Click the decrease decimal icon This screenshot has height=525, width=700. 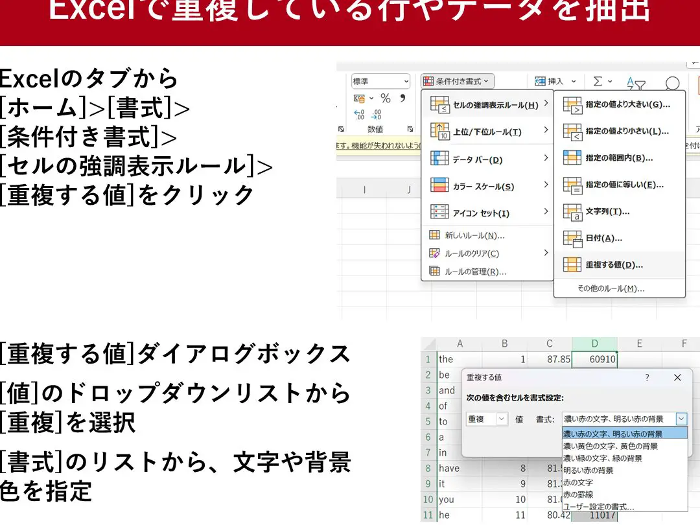coord(377,115)
